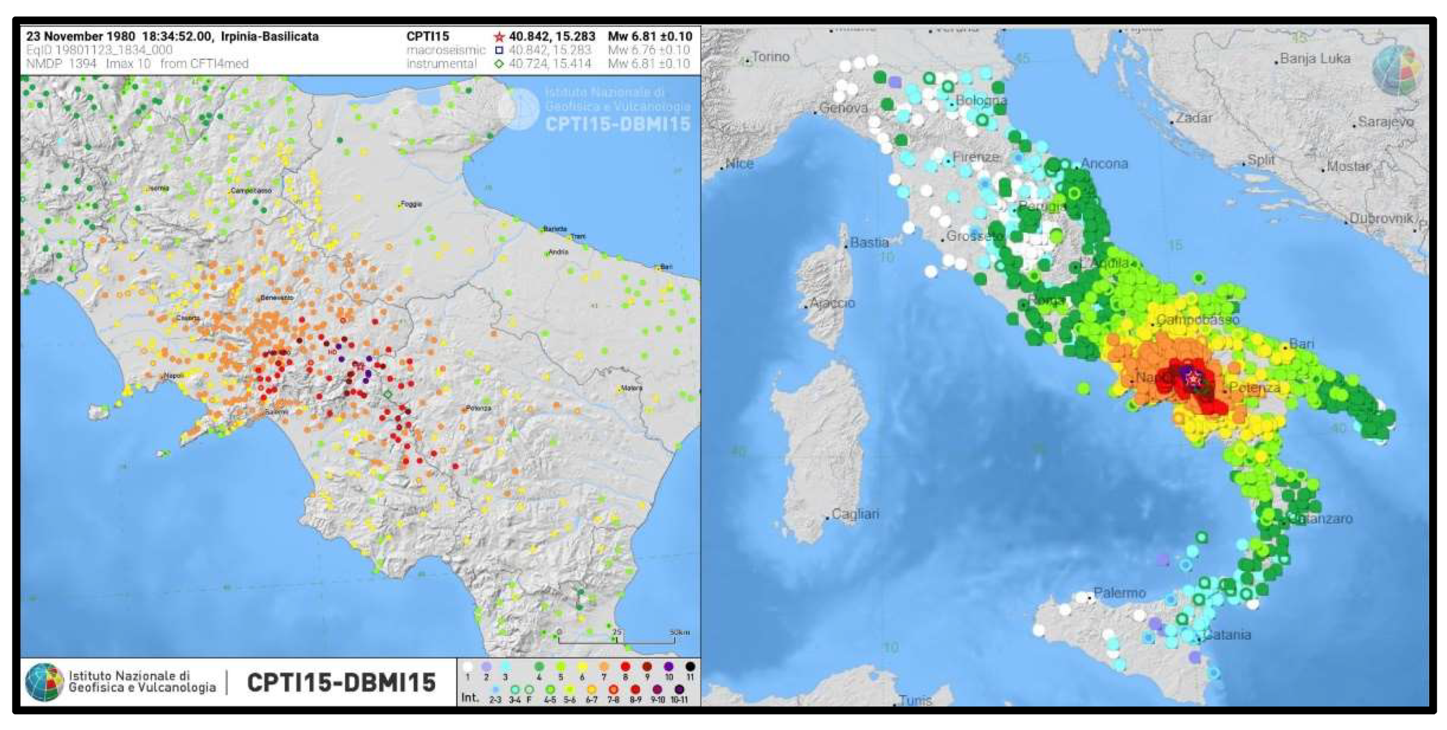Screen dimensions: 1447x730
Task: Select the cyan intensity 3 legend dot
Action: 506,667
